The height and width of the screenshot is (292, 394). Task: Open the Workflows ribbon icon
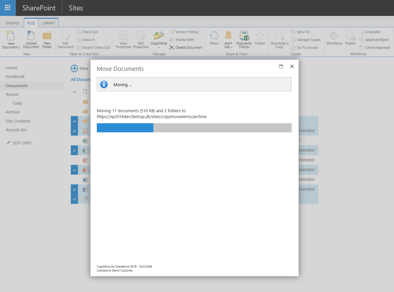point(334,36)
